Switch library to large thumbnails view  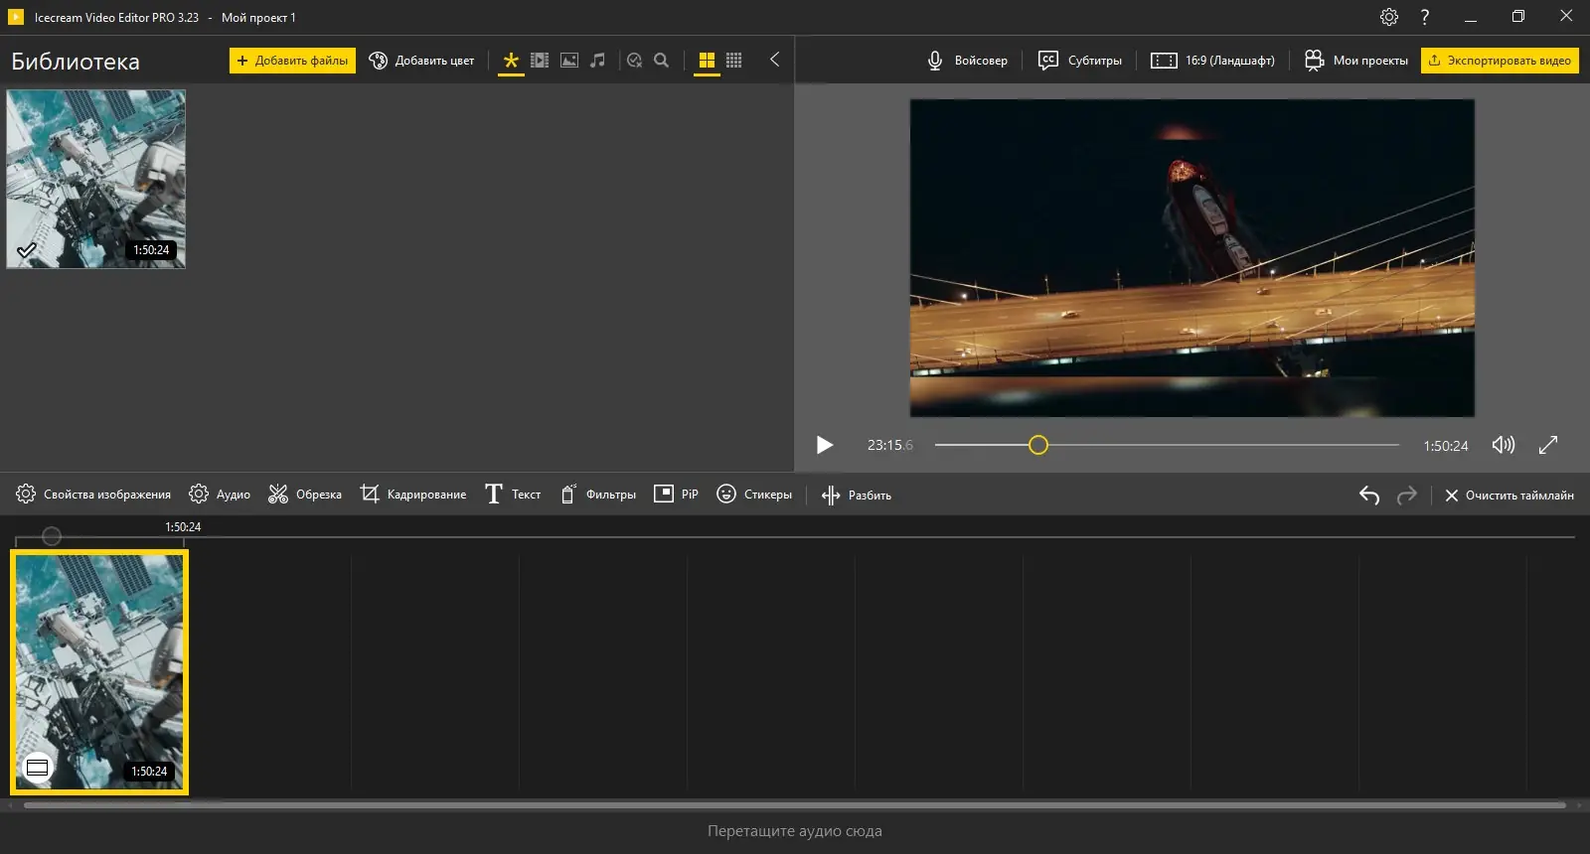707,61
